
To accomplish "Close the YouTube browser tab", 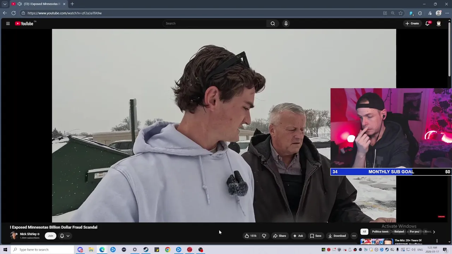I will (64, 4).
